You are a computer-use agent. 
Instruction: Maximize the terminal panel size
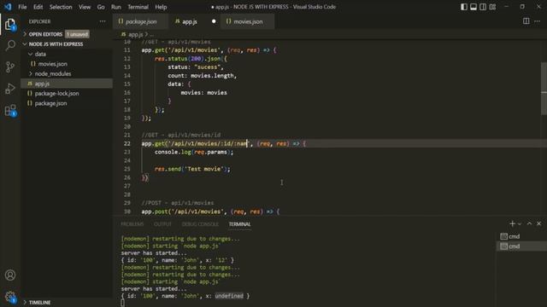pyautogui.click(x=529, y=223)
